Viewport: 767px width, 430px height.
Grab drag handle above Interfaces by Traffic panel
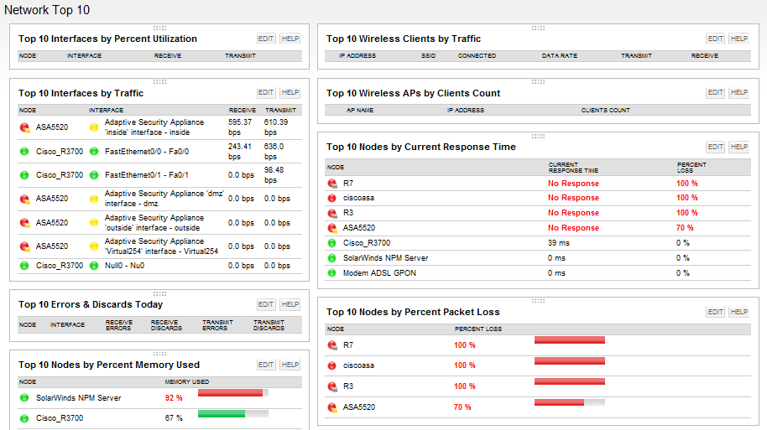tap(159, 81)
